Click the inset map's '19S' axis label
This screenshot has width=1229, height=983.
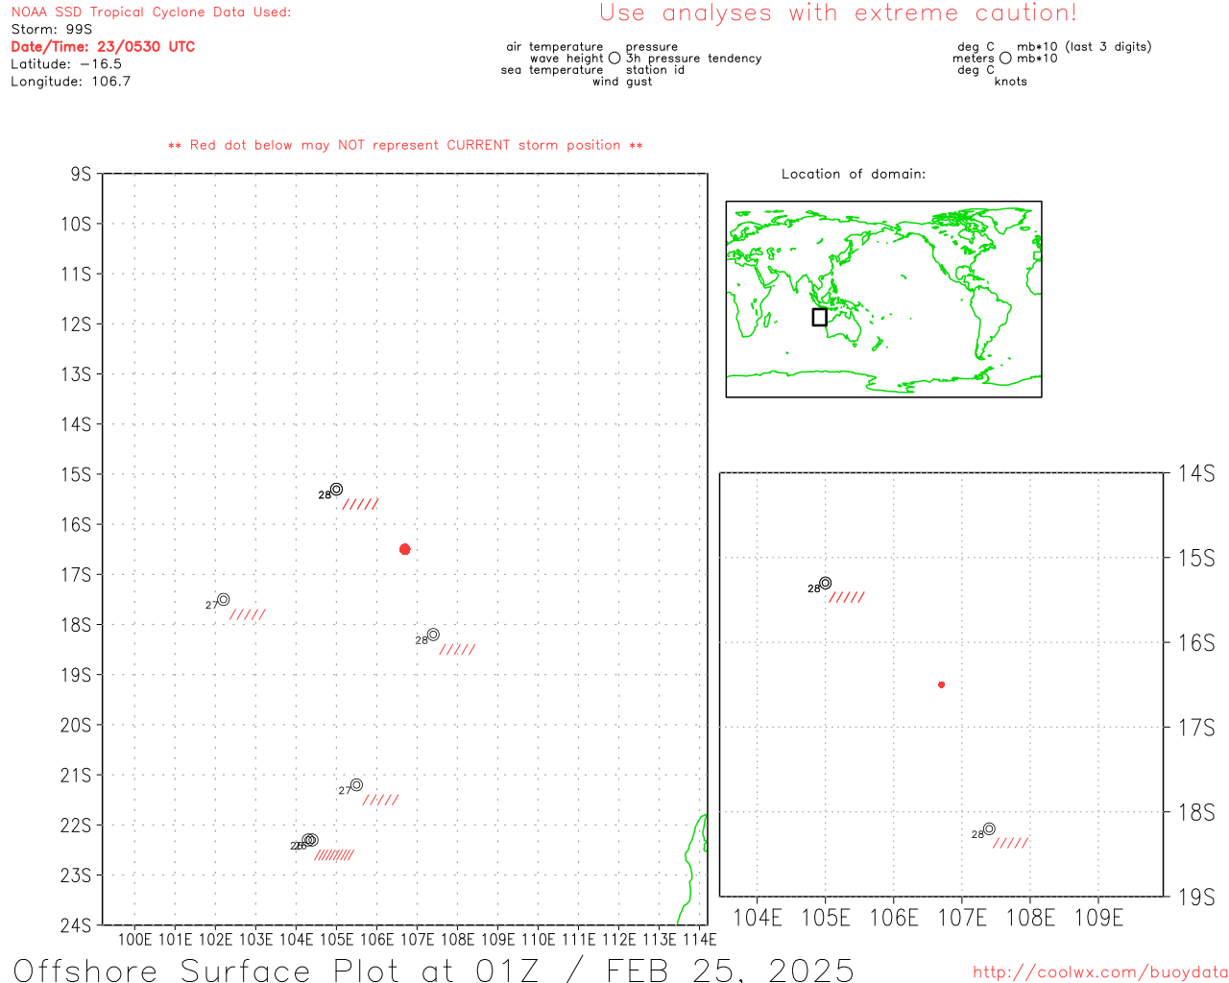pyautogui.click(x=1196, y=898)
